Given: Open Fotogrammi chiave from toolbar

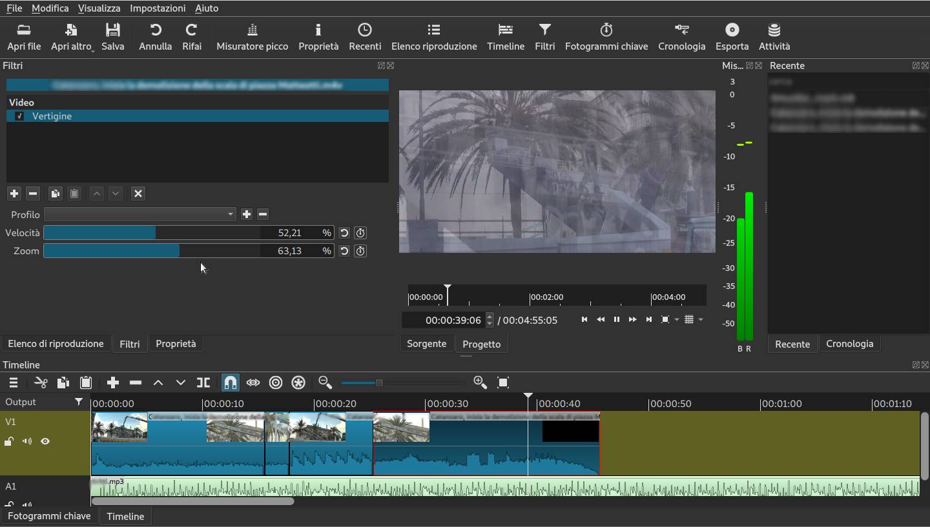Looking at the screenshot, I should tap(606, 37).
